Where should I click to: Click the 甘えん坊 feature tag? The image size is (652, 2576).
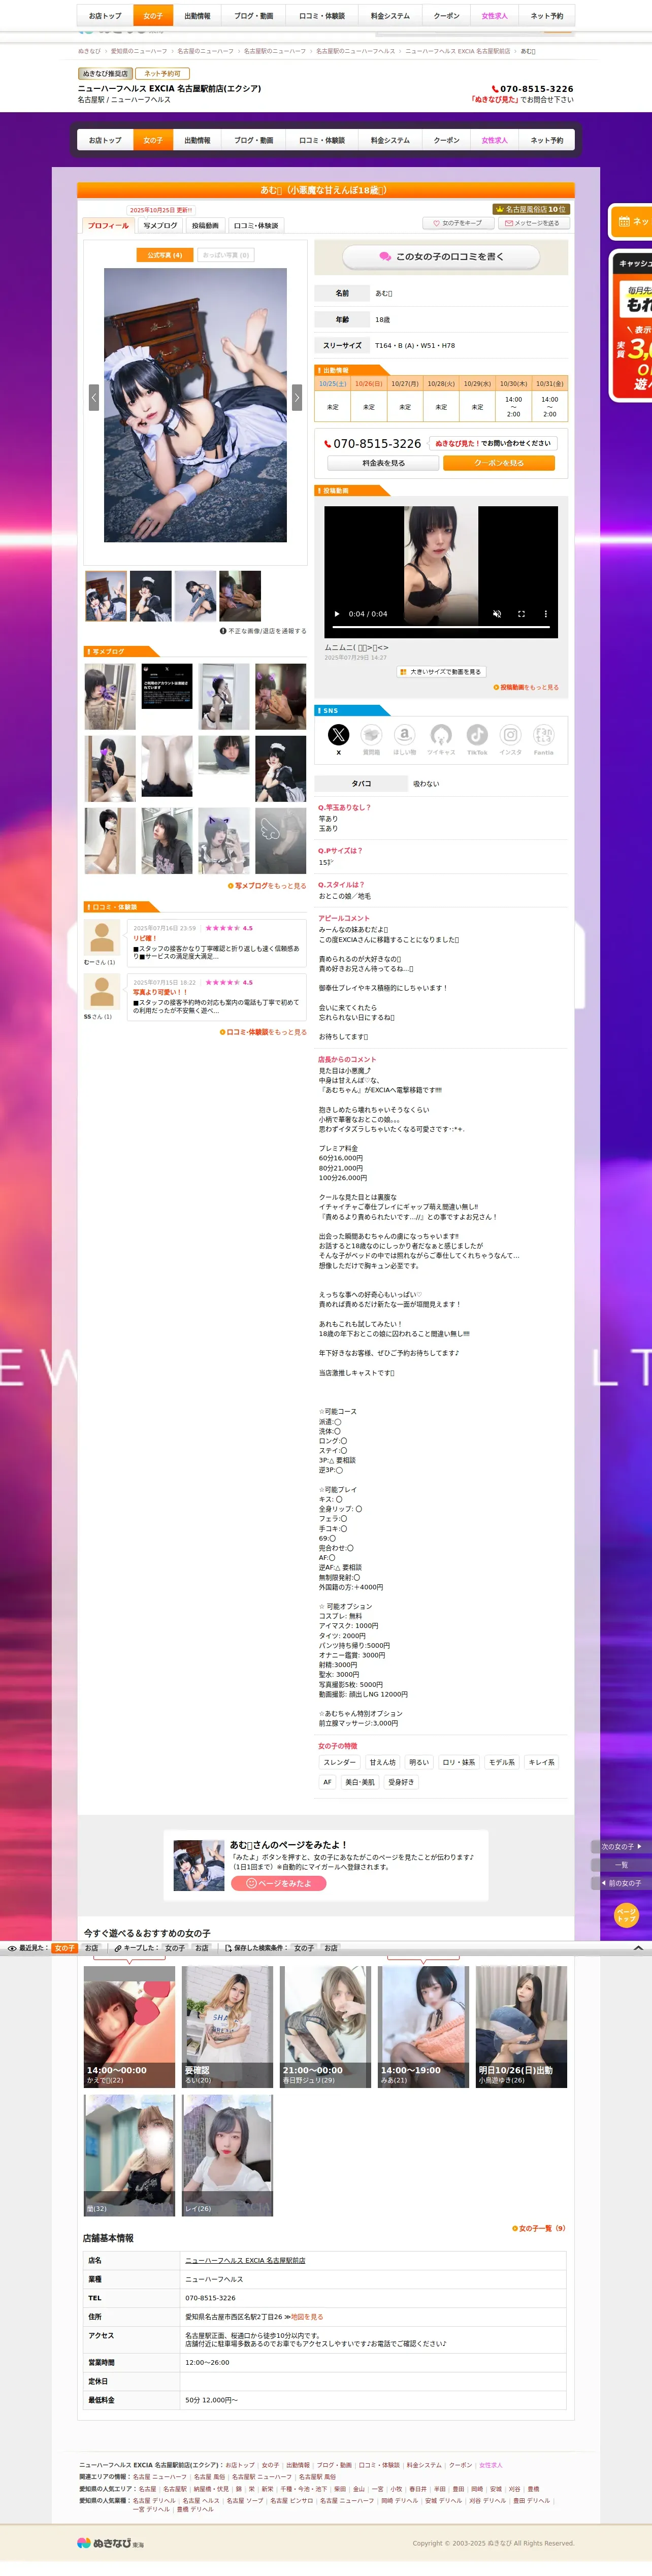click(382, 1763)
